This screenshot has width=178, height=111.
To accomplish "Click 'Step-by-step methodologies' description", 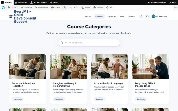I will pyautogui.click(x=150, y=91).
